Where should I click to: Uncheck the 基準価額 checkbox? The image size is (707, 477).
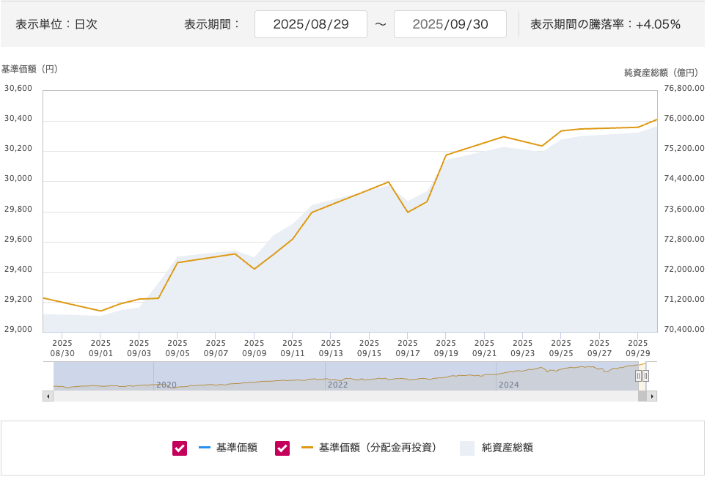click(x=180, y=448)
